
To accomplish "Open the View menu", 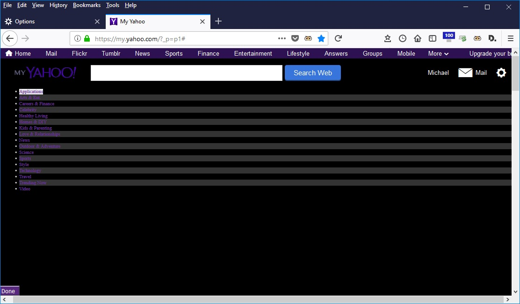I will click(38, 5).
